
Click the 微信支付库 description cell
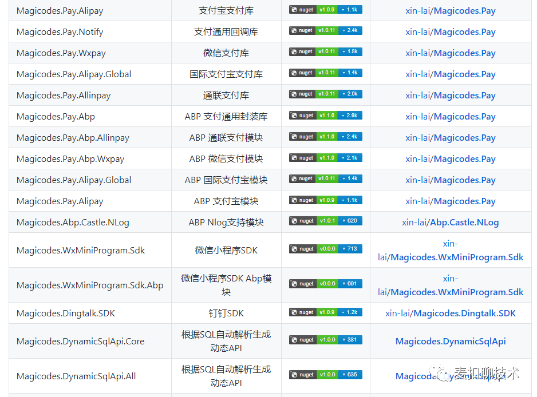pyautogui.click(x=226, y=53)
